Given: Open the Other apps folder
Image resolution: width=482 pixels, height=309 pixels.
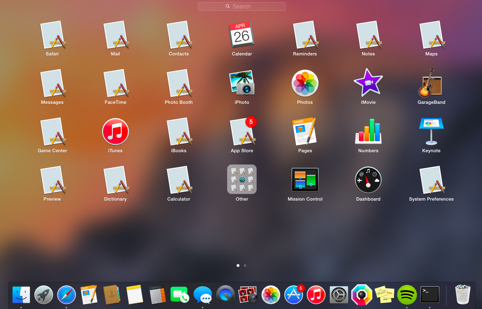Looking at the screenshot, I should click(x=242, y=179).
